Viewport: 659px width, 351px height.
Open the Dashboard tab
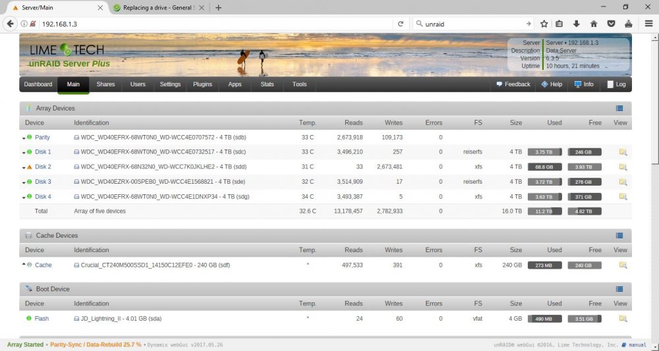point(38,84)
